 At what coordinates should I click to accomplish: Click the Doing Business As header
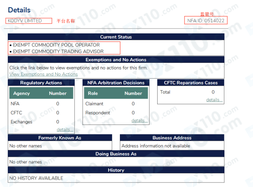pos(116,154)
